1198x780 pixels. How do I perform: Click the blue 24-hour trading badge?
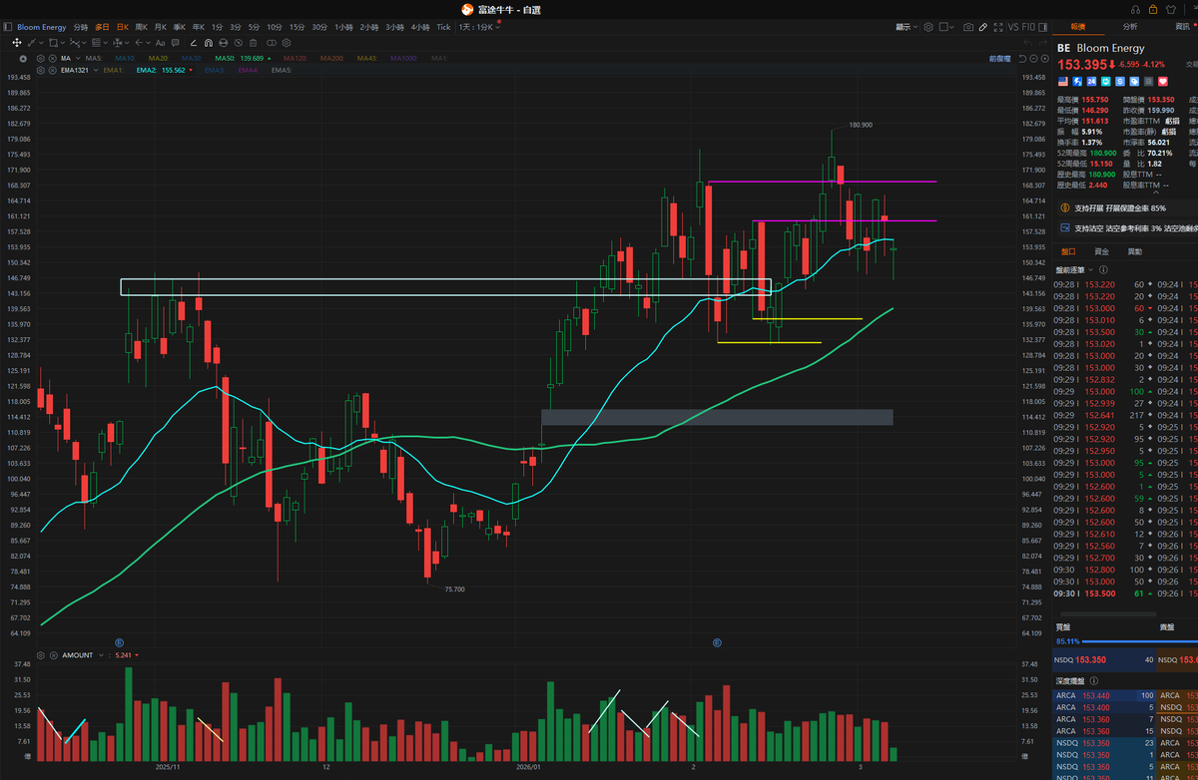pyautogui.click(x=1091, y=81)
